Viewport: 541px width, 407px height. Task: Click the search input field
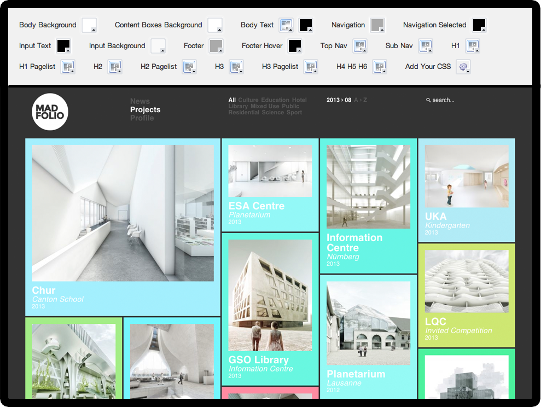click(x=443, y=100)
